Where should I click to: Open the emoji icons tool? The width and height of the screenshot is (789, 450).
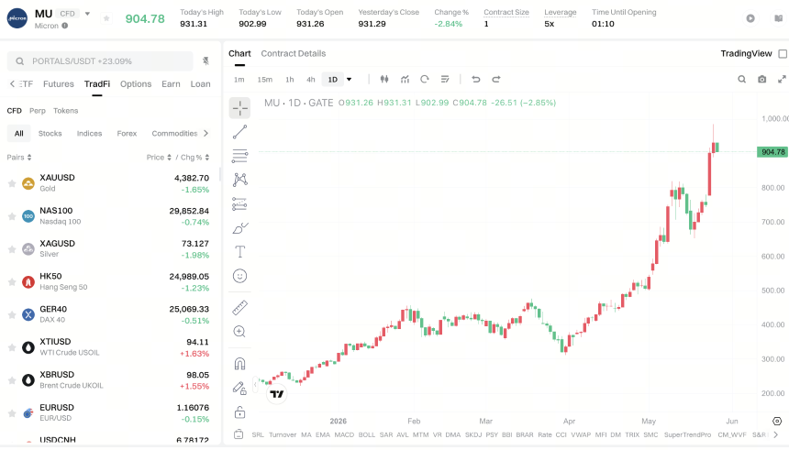click(x=240, y=276)
